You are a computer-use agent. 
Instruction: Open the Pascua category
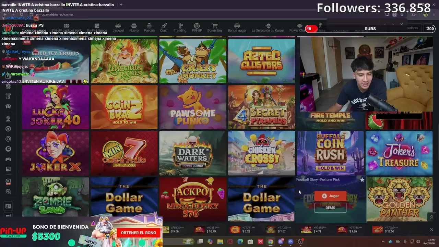tap(149, 28)
